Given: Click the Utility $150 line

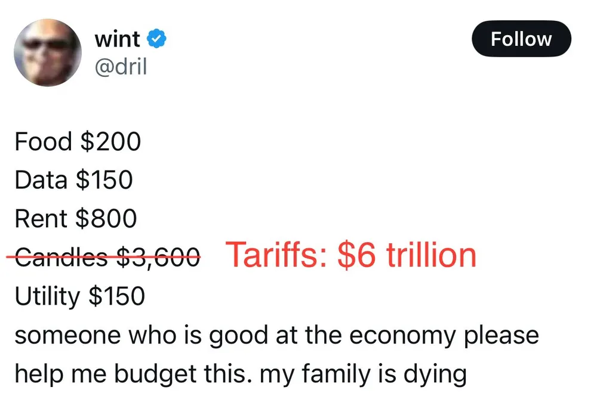Looking at the screenshot, I should point(79,296).
